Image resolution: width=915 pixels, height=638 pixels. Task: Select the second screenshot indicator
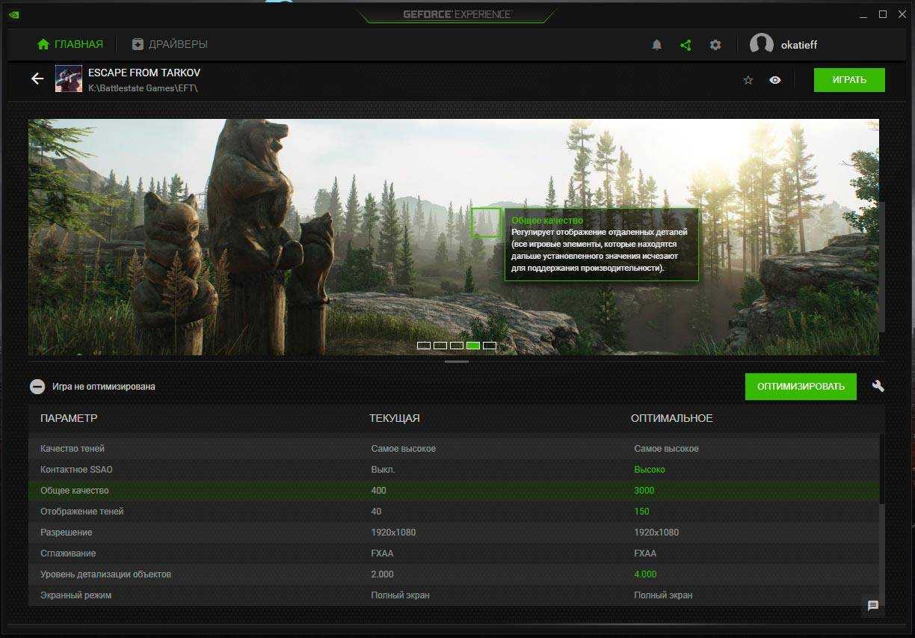point(440,346)
